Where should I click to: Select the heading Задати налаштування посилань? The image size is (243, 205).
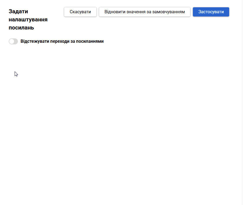coord(28,19)
